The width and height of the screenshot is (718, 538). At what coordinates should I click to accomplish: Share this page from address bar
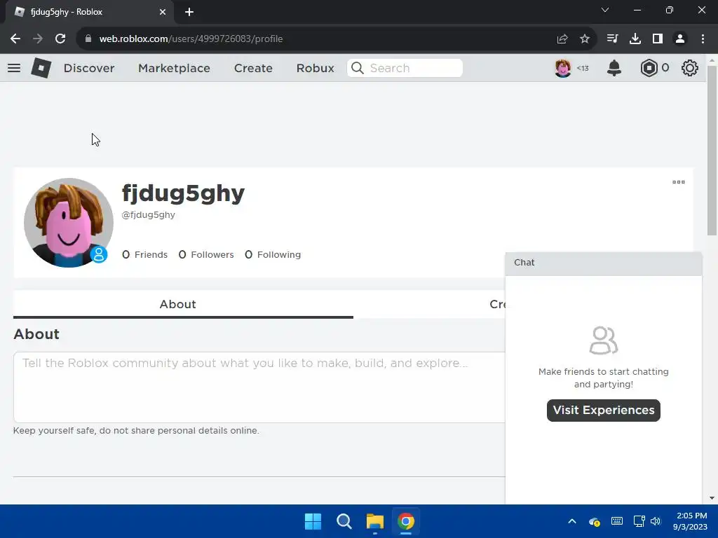(x=562, y=39)
